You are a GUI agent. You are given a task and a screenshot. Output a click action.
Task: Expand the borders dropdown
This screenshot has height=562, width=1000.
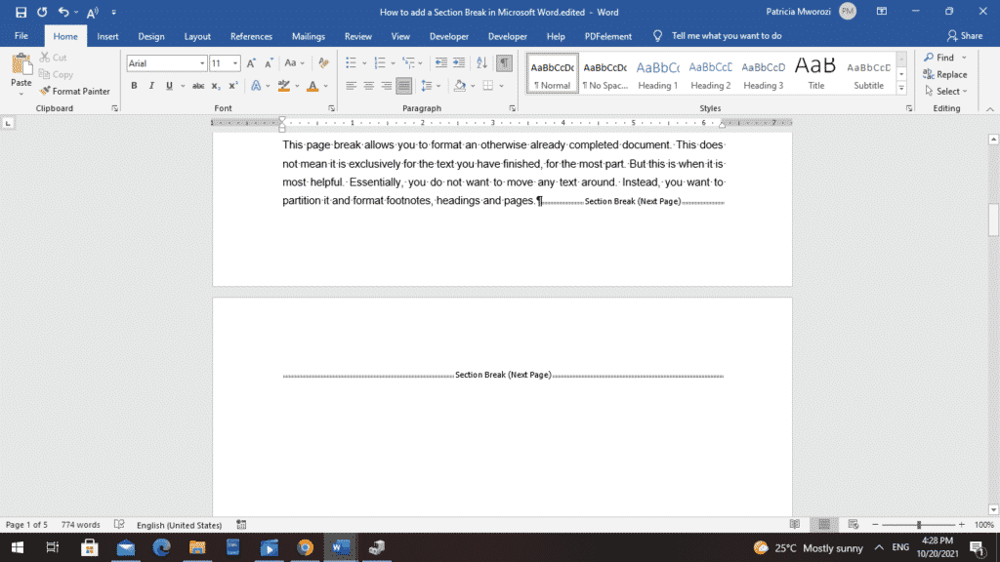point(501,86)
